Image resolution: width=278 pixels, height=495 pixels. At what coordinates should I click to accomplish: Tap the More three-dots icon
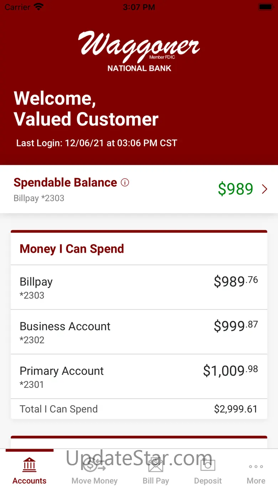pos(256,466)
